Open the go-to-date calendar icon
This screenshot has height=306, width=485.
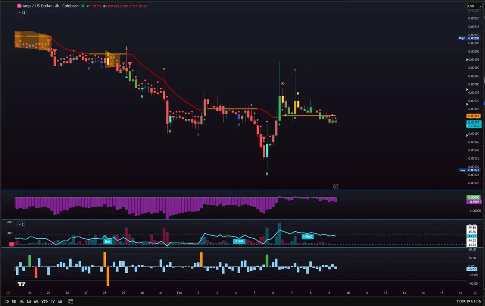(71, 301)
